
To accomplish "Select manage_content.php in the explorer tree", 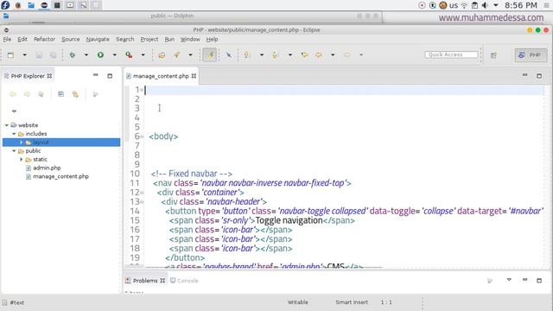I will (60, 176).
